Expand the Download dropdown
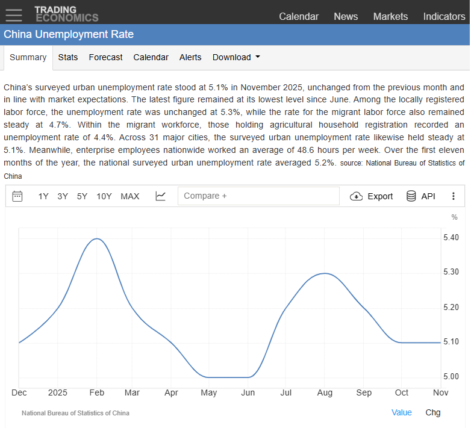Viewport: 471px width, 428px height. 236,57
